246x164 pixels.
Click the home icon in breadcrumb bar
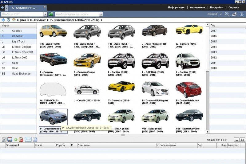click(x=14, y=20)
